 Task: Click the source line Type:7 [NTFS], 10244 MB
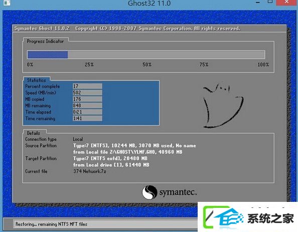pos(134,146)
